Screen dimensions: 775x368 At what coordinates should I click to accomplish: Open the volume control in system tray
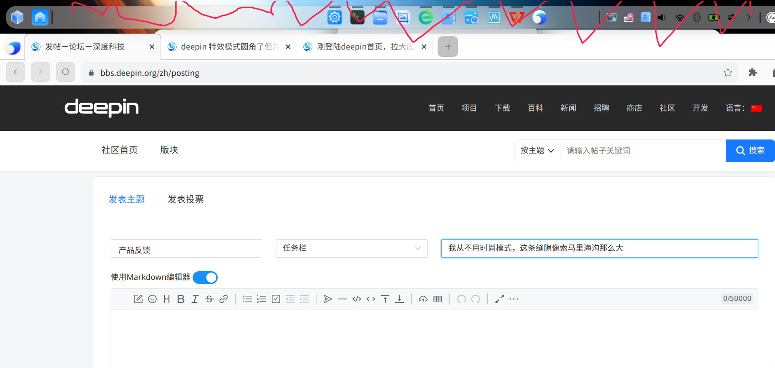pos(662,17)
